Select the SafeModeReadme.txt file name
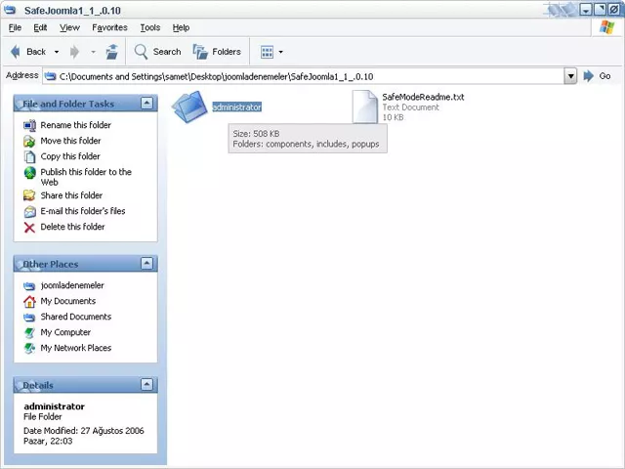 click(423, 97)
